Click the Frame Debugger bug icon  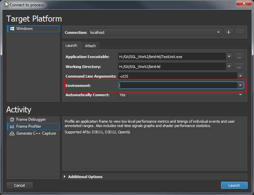(12, 120)
